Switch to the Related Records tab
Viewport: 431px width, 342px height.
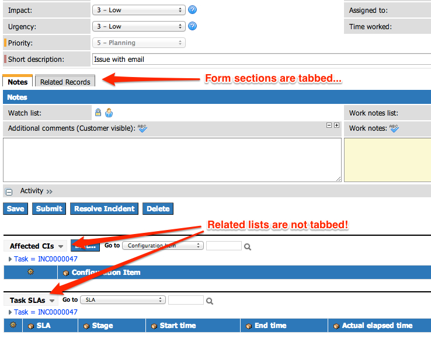(x=65, y=82)
